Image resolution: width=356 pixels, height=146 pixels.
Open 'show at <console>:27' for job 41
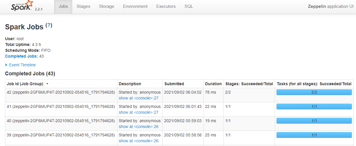pyautogui.click(x=139, y=112)
